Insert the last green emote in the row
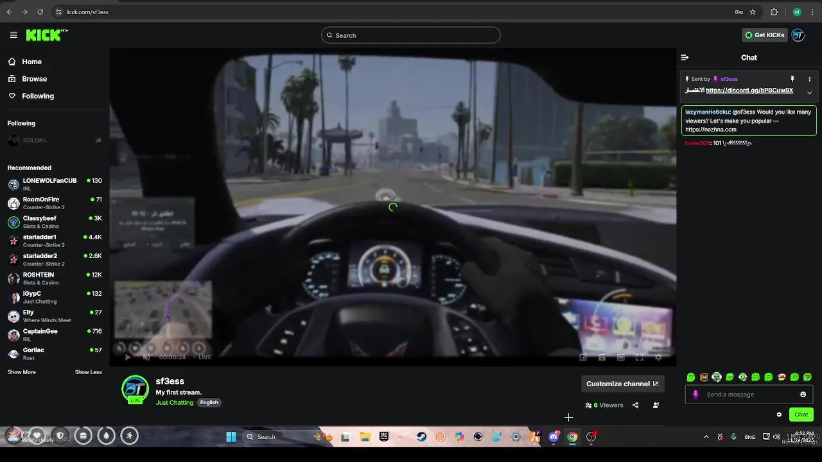 coord(808,377)
